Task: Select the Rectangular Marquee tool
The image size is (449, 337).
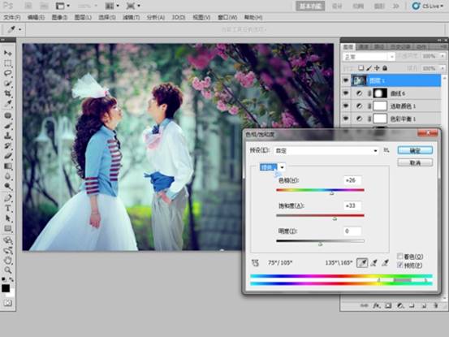Action: (8, 63)
